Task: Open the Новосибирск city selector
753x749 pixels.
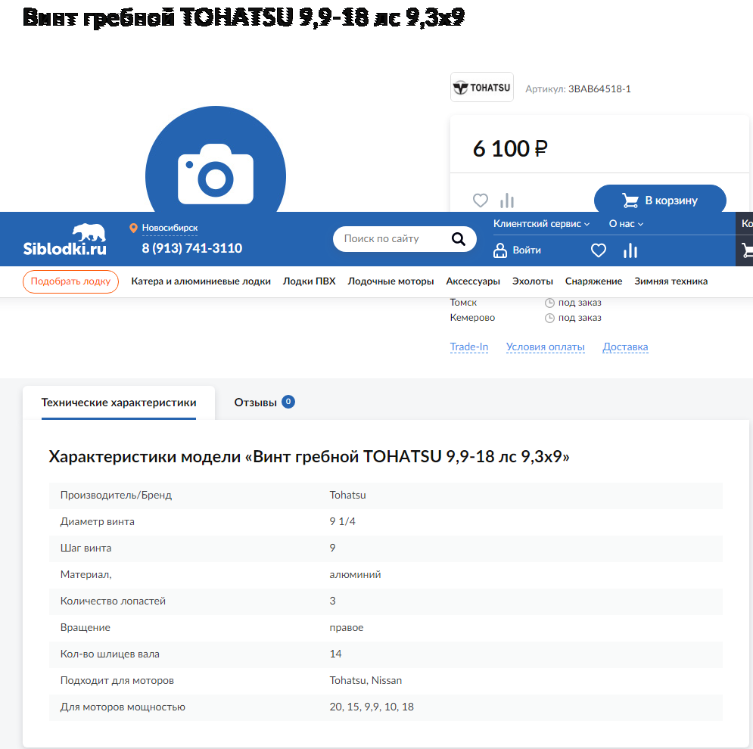Action: (x=169, y=228)
